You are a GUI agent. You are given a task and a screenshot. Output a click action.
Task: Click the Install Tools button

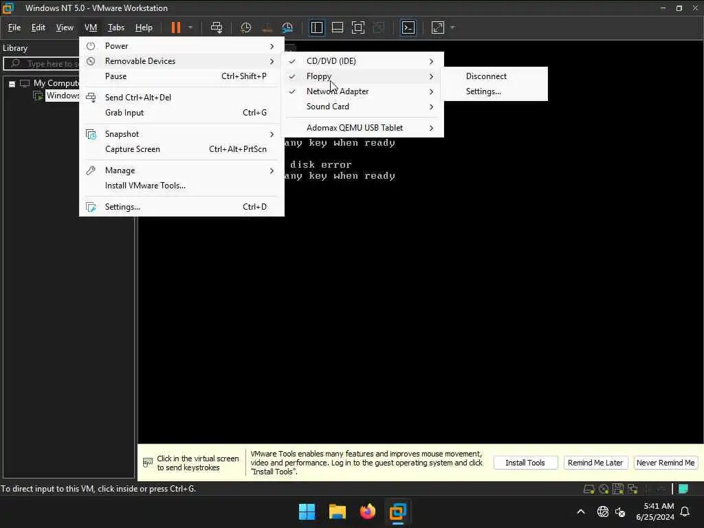tap(525, 463)
